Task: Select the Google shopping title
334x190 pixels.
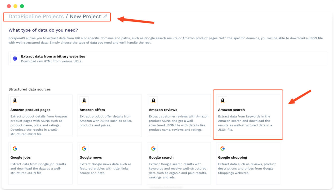Action: point(233,158)
